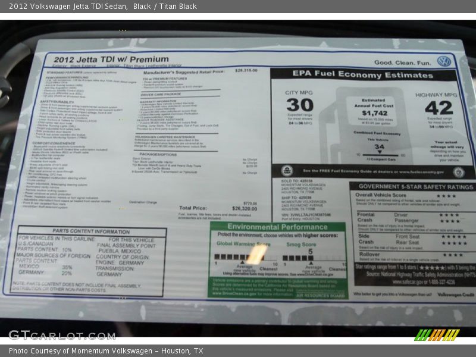Click the DOE seal beside the fueleconomy.gov text

(459, 172)
